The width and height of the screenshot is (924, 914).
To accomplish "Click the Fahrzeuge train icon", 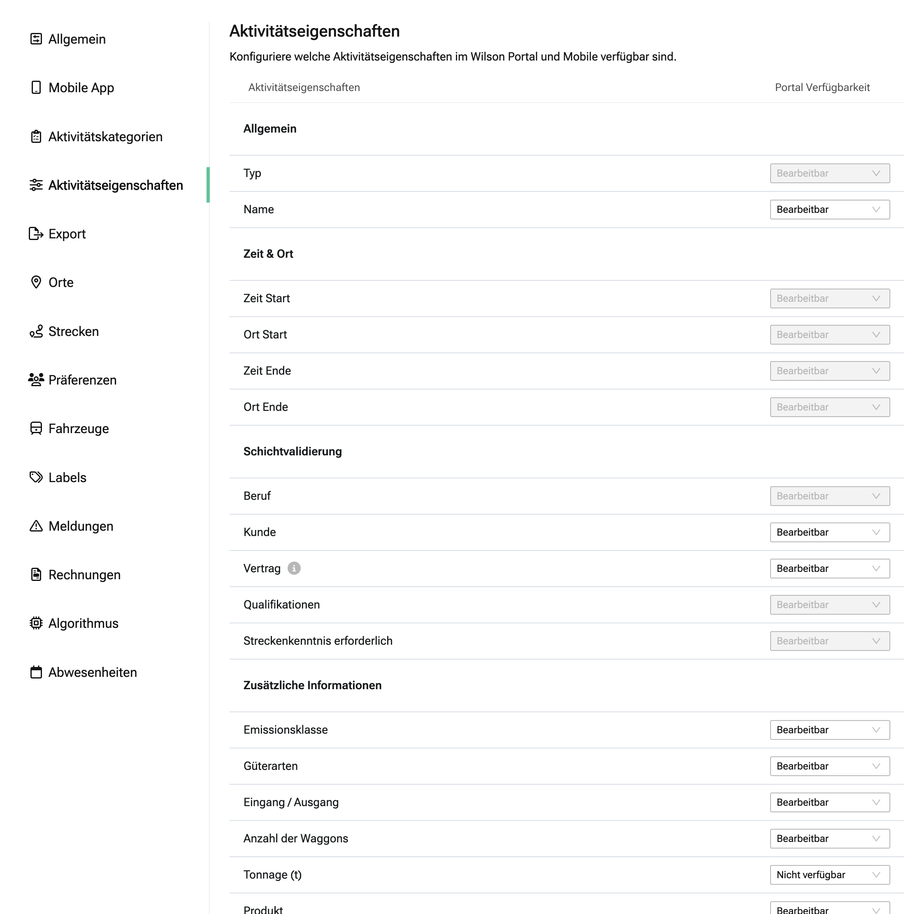I will coord(36,428).
